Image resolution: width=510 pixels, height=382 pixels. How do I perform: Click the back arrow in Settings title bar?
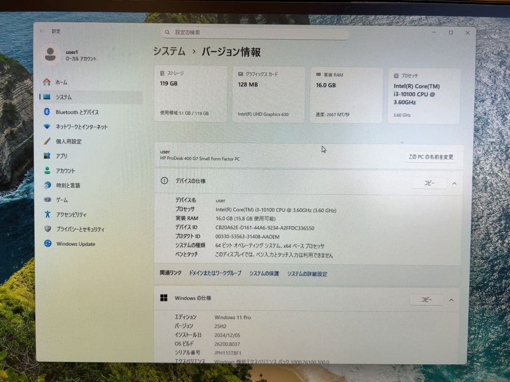(x=42, y=31)
